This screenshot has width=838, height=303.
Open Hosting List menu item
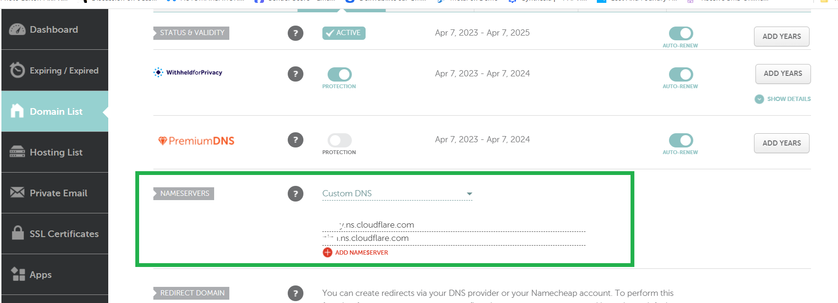(55, 152)
